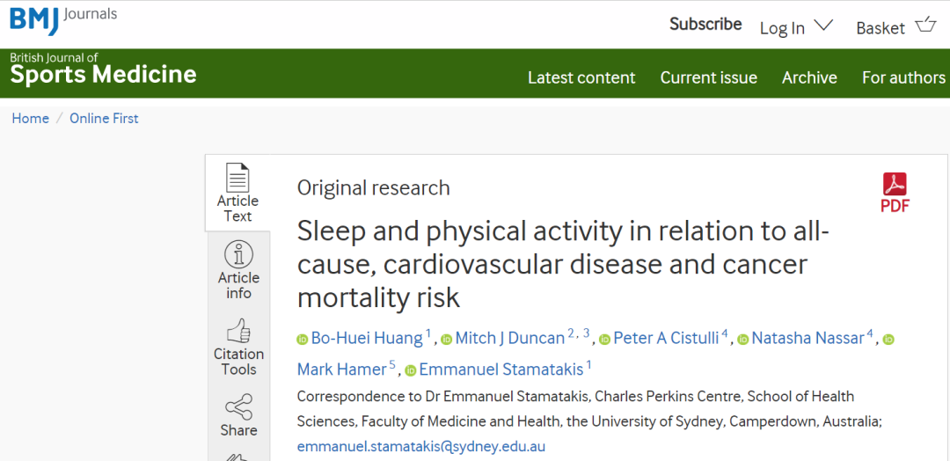Click the emmanuel.stamatakis@sydney.edu.au email link
The image size is (950, 461).
pos(421,446)
